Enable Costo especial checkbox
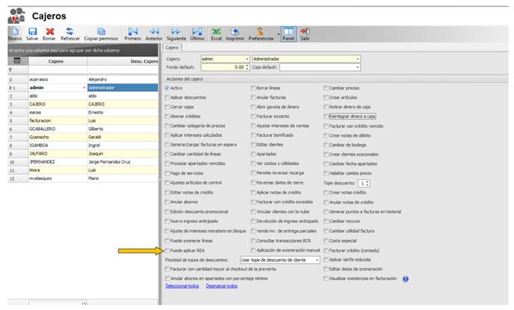The width and height of the screenshot is (514, 310). point(326,241)
